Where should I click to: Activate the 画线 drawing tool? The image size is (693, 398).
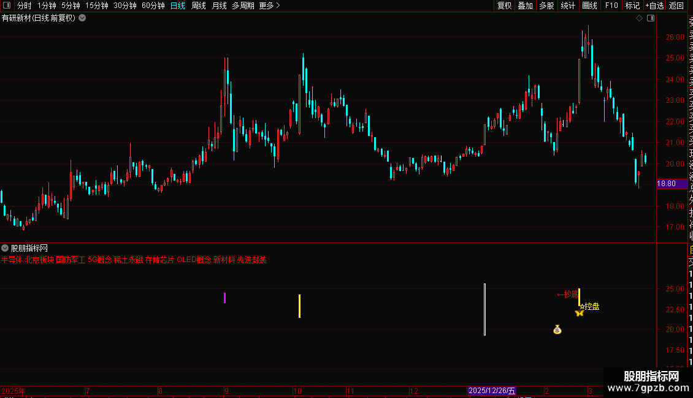pos(589,6)
